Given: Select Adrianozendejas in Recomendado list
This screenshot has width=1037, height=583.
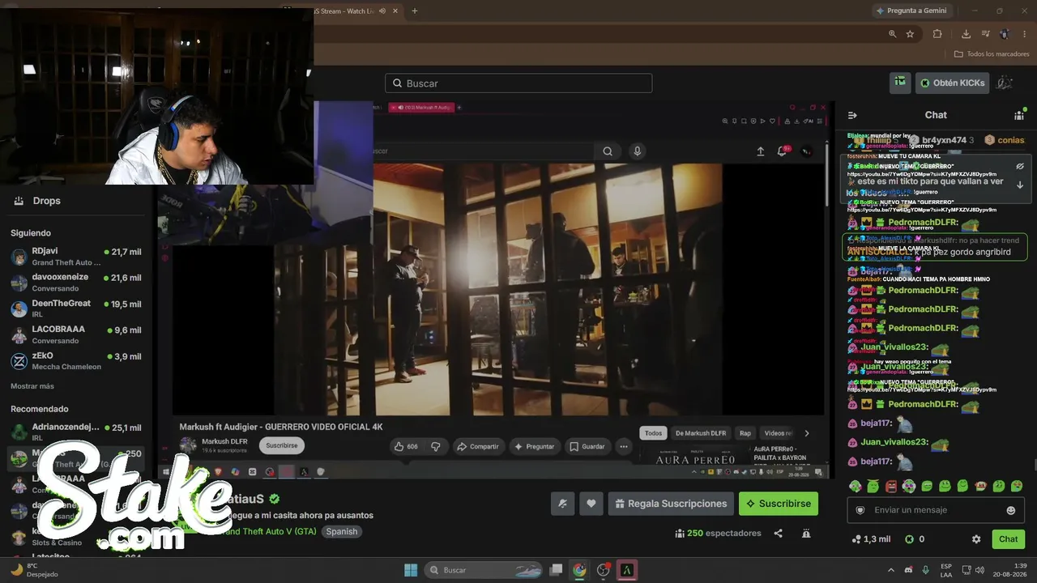Looking at the screenshot, I should tap(77, 432).
